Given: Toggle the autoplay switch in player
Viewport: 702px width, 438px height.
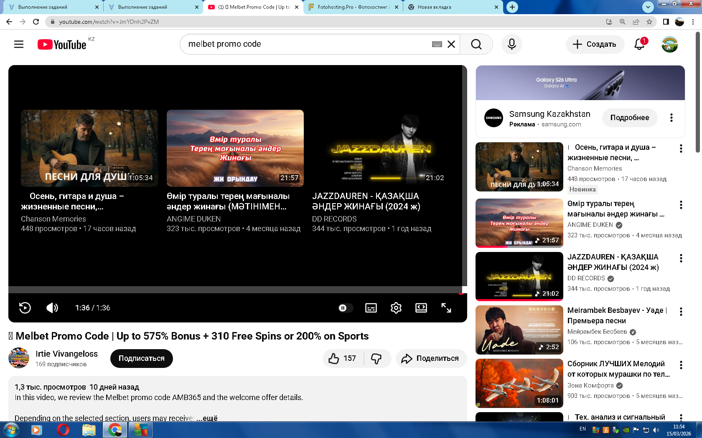Looking at the screenshot, I should point(345,308).
